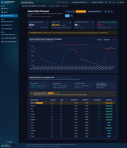Open Eight-Impact Analysis in sidebar

tap(9, 22)
